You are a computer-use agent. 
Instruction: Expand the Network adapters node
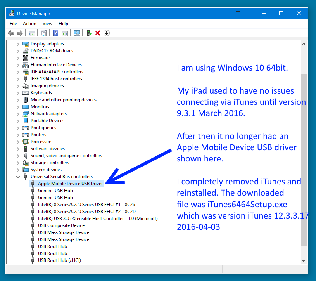[x=18, y=114]
